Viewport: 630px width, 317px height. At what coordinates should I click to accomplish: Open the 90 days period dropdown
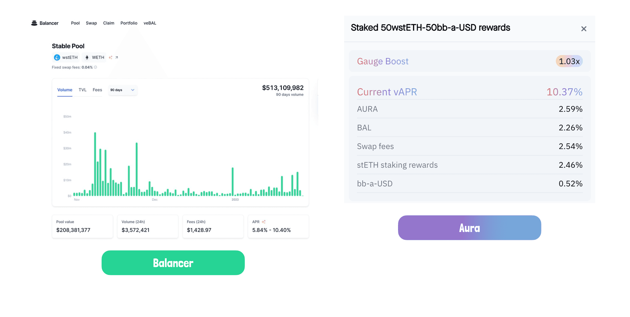pyautogui.click(x=122, y=90)
